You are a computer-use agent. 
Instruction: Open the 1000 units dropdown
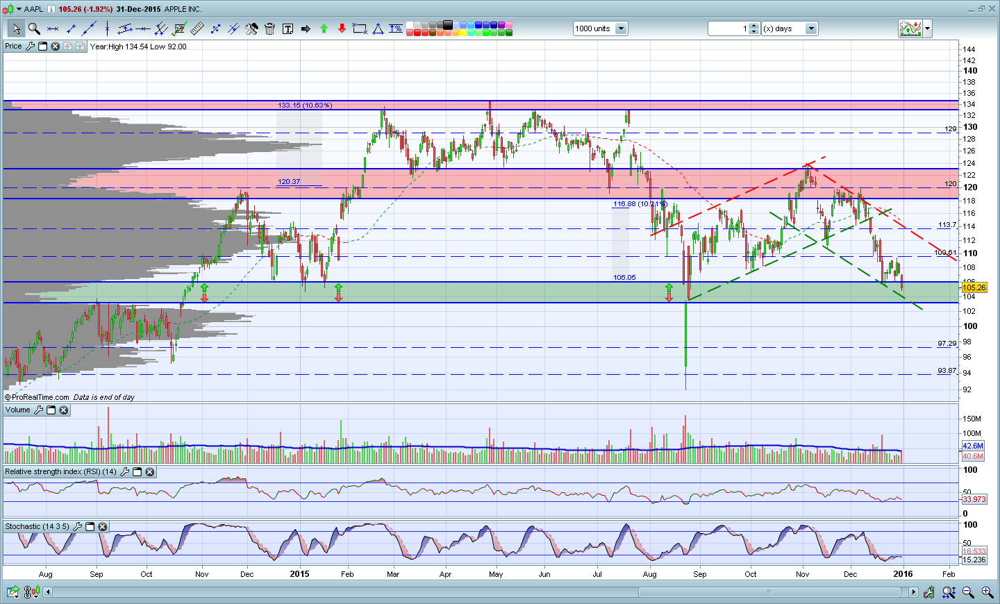[x=621, y=28]
